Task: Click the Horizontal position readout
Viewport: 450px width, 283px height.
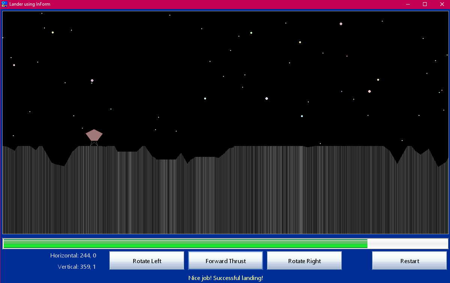Action: click(x=73, y=256)
